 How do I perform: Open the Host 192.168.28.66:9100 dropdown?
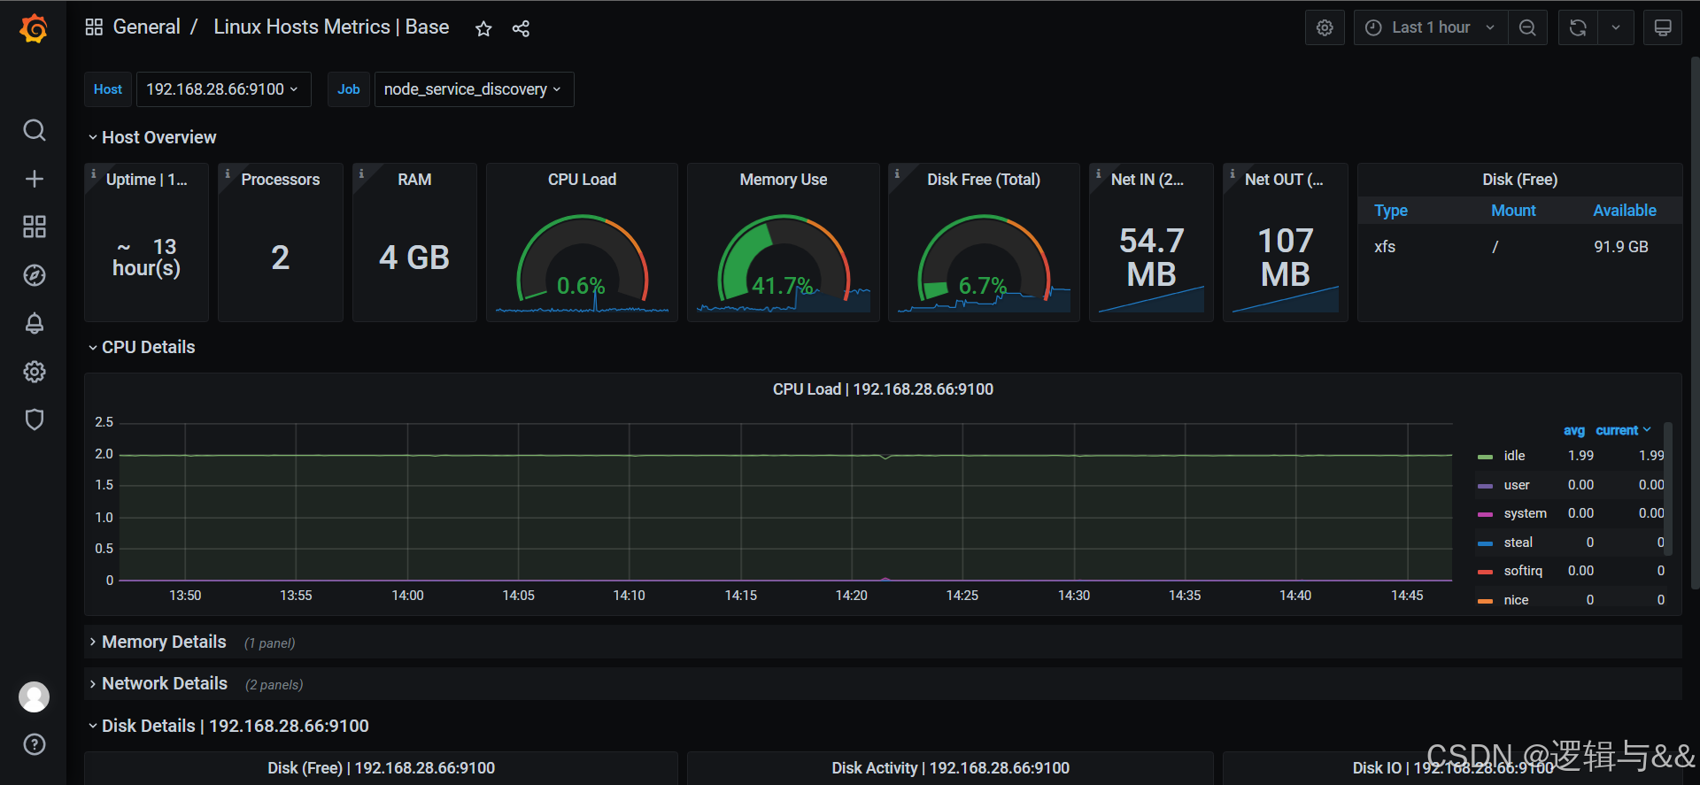(x=223, y=89)
